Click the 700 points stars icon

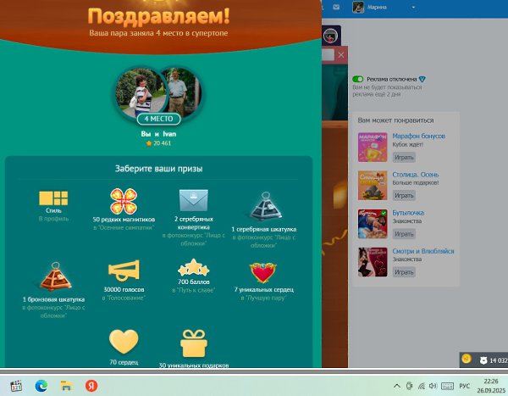pyautogui.click(x=193, y=268)
